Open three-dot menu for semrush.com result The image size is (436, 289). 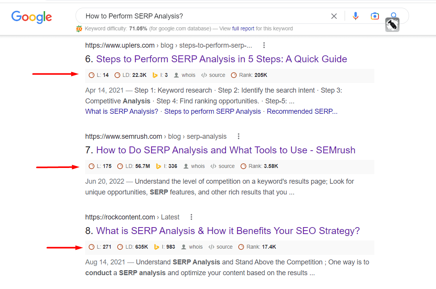238,136
